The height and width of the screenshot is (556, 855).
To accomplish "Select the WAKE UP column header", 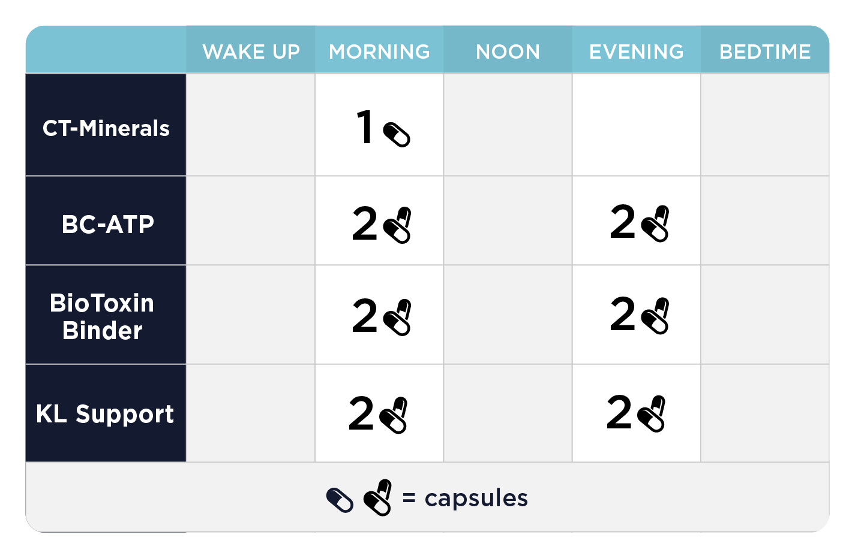I will 251,52.
